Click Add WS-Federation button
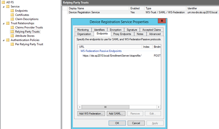Screen dimensions: 219x129 91,114
